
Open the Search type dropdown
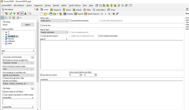click(x=54, y=32)
